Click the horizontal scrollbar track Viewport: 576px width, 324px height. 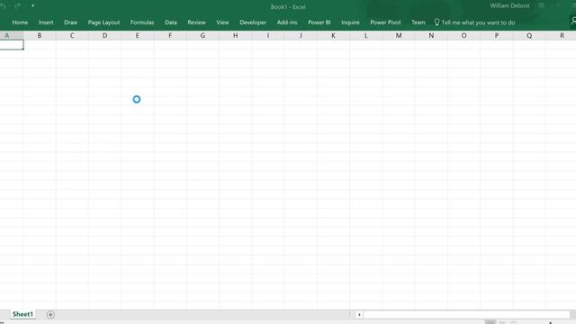[466, 315]
